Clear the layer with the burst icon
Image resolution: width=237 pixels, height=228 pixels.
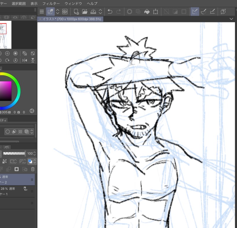129,12
